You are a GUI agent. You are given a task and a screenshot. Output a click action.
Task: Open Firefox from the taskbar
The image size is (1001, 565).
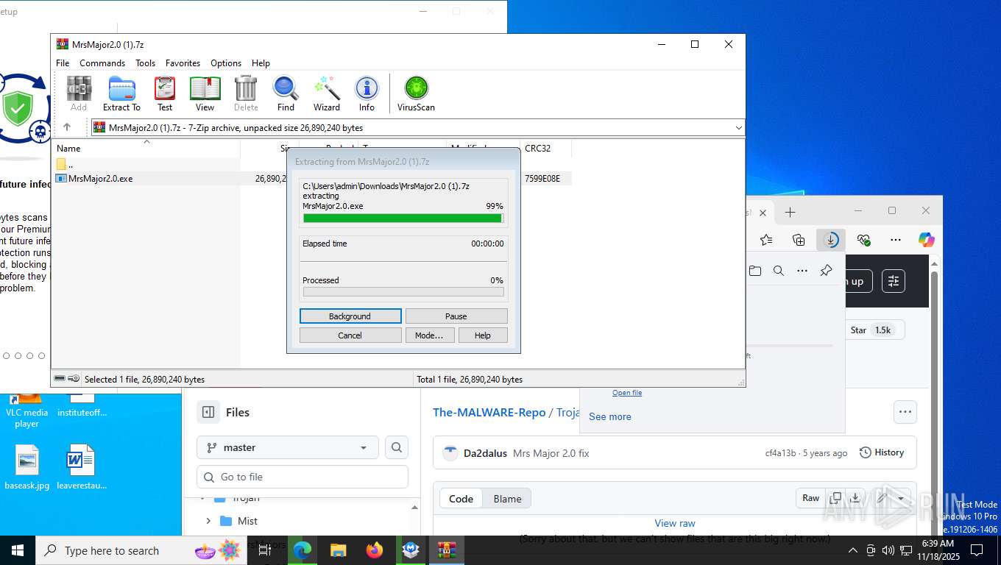(x=375, y=550)
